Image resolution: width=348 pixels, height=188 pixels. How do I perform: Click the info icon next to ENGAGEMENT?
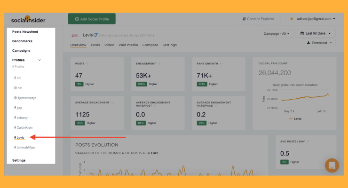(159, 63)
